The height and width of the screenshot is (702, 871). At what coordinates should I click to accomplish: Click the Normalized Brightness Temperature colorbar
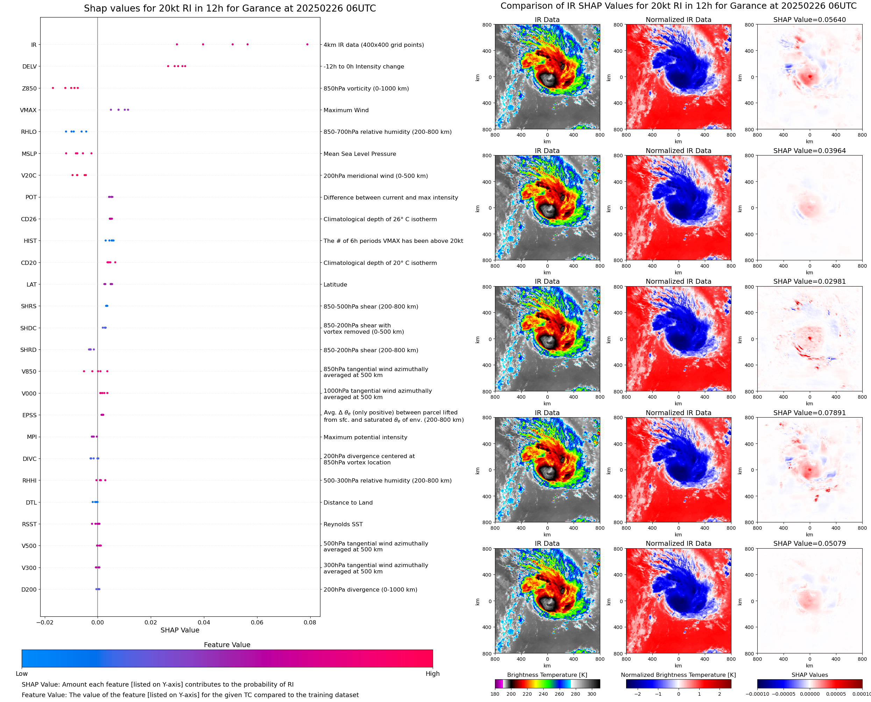click(678, 683)
